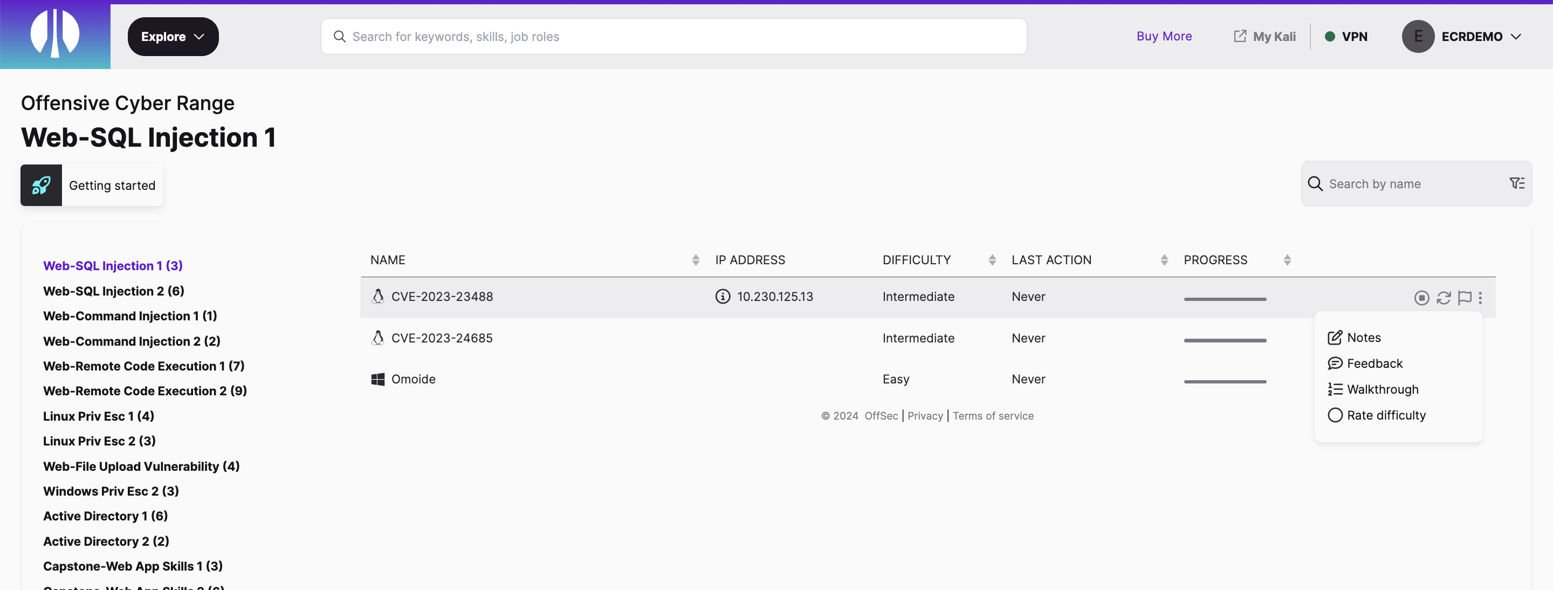1553x590 pixels.
Task: Select Walkthrough from the context menu
Action: pos(1383,389)
